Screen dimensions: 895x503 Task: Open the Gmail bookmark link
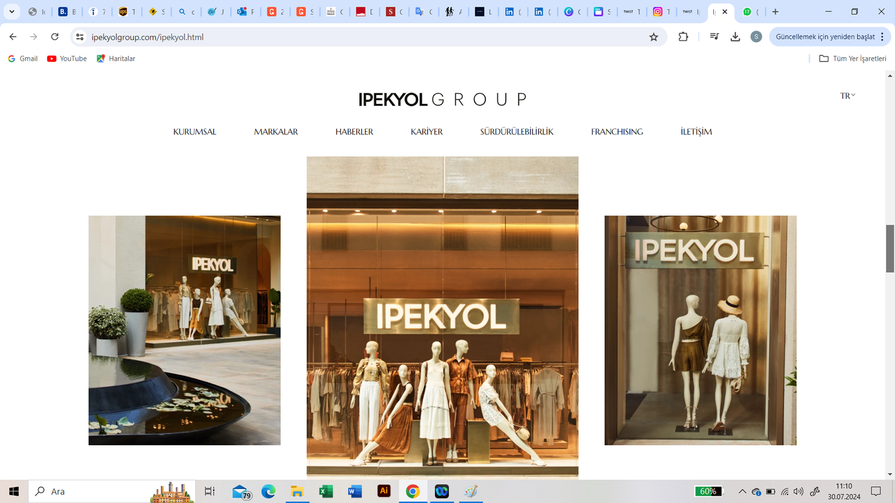click(23, 59)
